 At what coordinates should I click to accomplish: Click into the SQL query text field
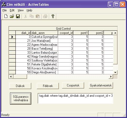(x=75, y=98)
